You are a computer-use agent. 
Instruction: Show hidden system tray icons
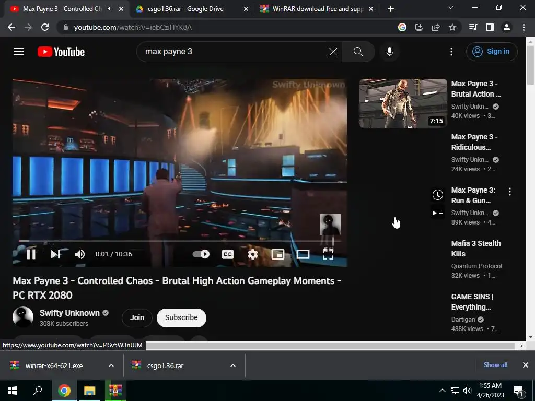pyautogui.click(x=442, y=391)
